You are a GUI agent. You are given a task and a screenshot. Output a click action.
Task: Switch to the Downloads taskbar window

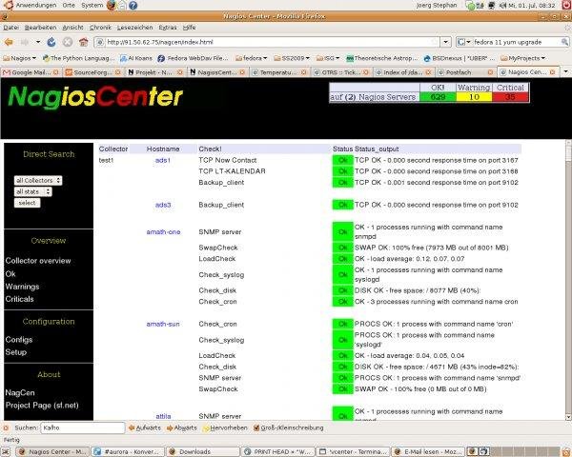click(203, 452)
